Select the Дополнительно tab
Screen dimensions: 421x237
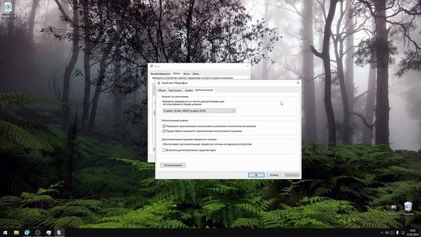pos(205,90)
